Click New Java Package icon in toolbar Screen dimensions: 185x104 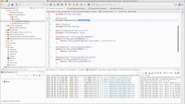click(74, 5)
